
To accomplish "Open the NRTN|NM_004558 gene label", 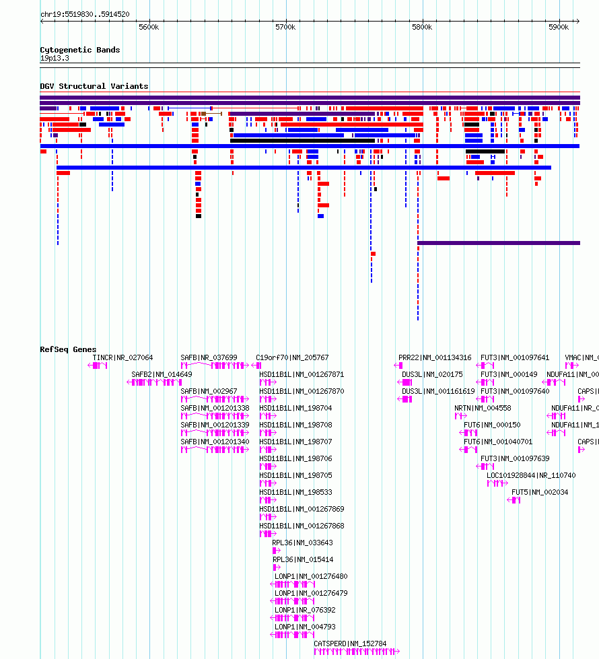I will (483, 408).
